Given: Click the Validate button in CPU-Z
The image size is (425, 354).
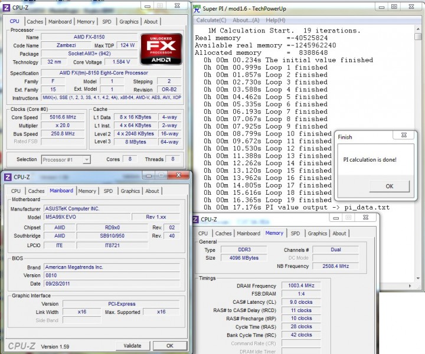Looking at the screenshot, I should 132,346.
